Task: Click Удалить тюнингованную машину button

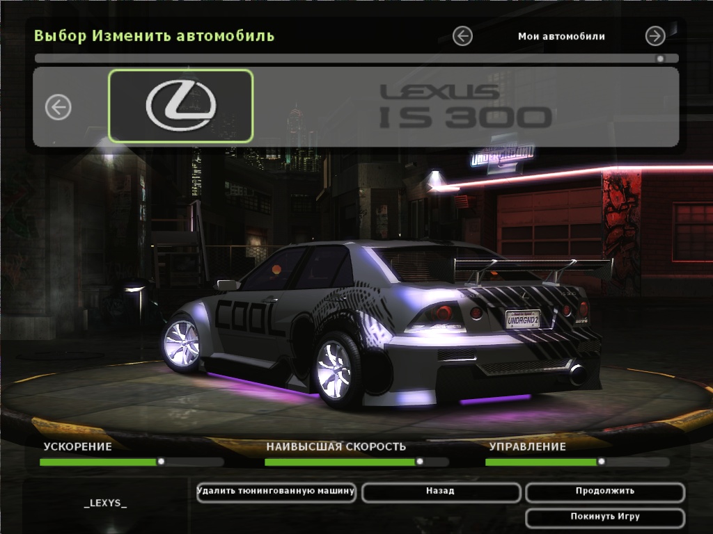Action: click(276, 492)
